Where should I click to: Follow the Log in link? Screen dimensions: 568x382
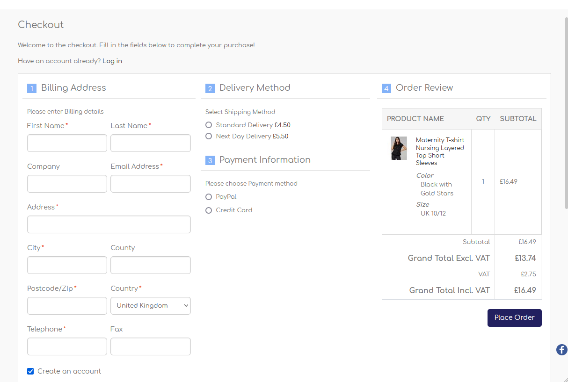pos(112,61)
